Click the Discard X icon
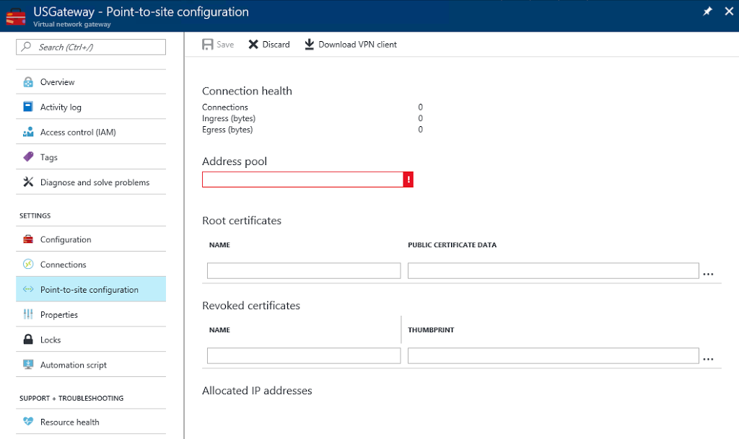 [253, 44]
